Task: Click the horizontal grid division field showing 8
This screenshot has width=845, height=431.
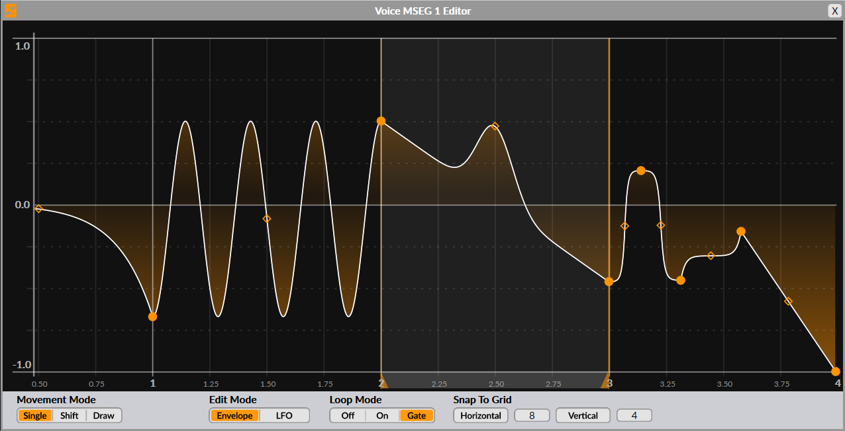Action: [532, 415]
